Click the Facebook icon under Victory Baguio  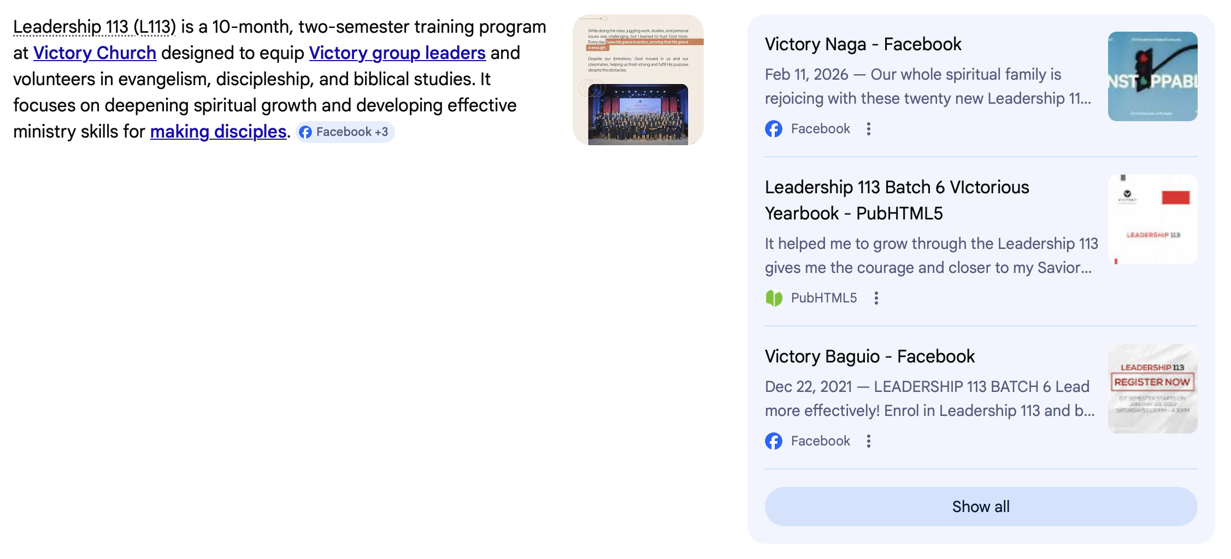tap(774, 441)
